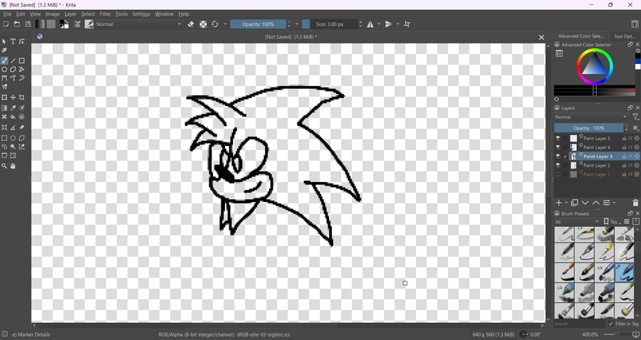The height and width of the screenshot is (340, 641).
Task: Click the Save document icon
Action: [28, 24]
